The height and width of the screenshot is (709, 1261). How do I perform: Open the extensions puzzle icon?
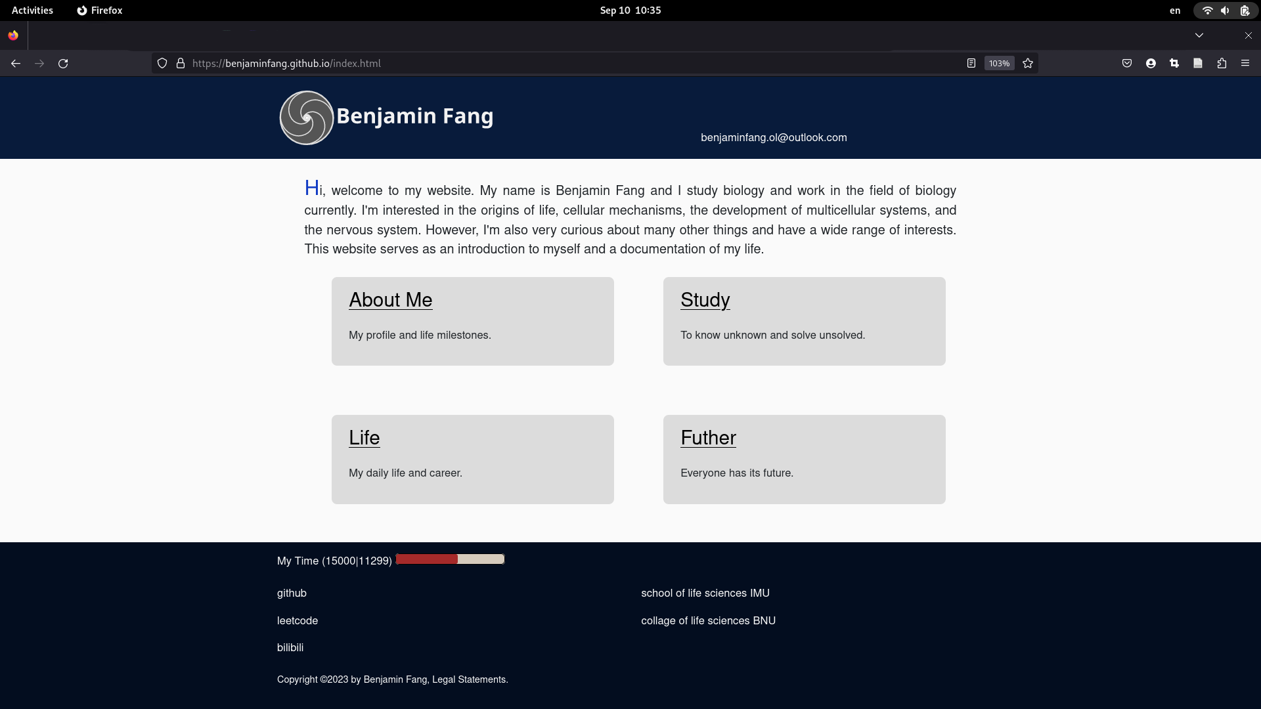coord(1222,64)
